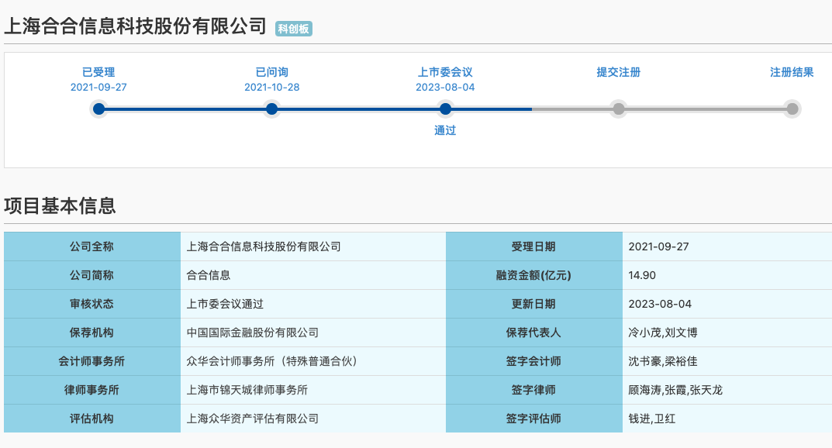The image size is (832, 448).
Task: Click the 注册结果 grey timeline dot
Action: 792,109
